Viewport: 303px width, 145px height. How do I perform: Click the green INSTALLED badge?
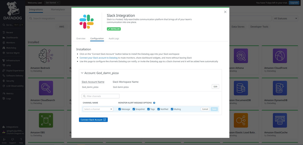pos(114,29)
